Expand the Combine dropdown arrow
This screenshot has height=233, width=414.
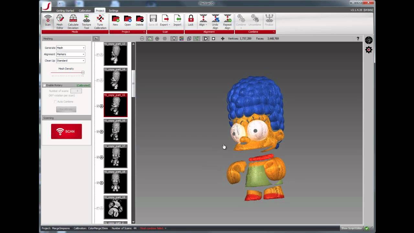tap(241, 28)
